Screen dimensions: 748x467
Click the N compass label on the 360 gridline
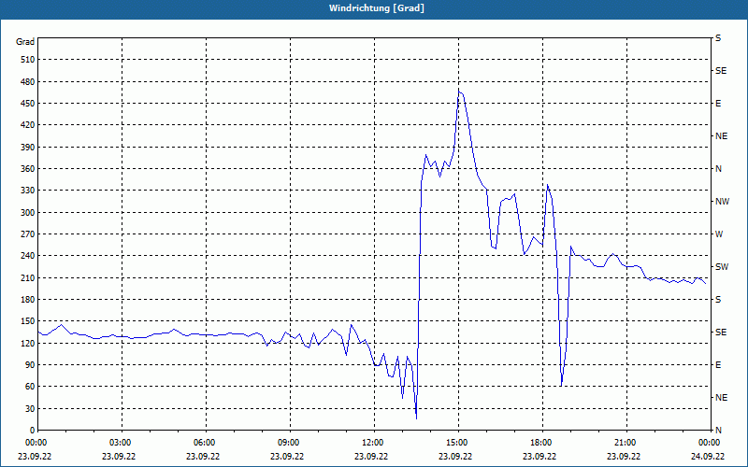tap(718, 169)
